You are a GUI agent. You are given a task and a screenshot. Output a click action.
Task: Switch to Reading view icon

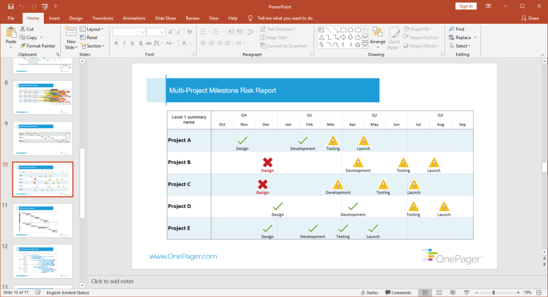pos(452,293)
